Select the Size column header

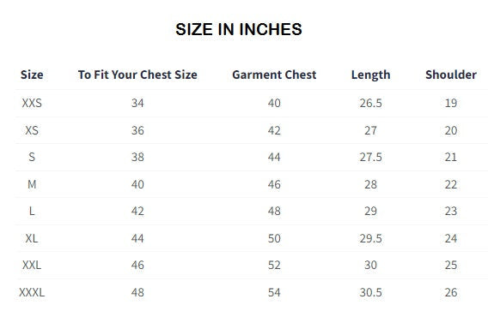pyautogui.click(x=32, y=75)
